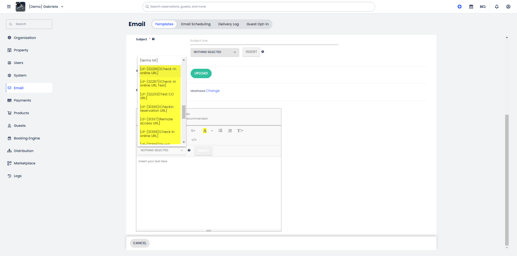
Task: Select the [cf-{32293}|Test CO URL] option
Action: pos(159,96)
